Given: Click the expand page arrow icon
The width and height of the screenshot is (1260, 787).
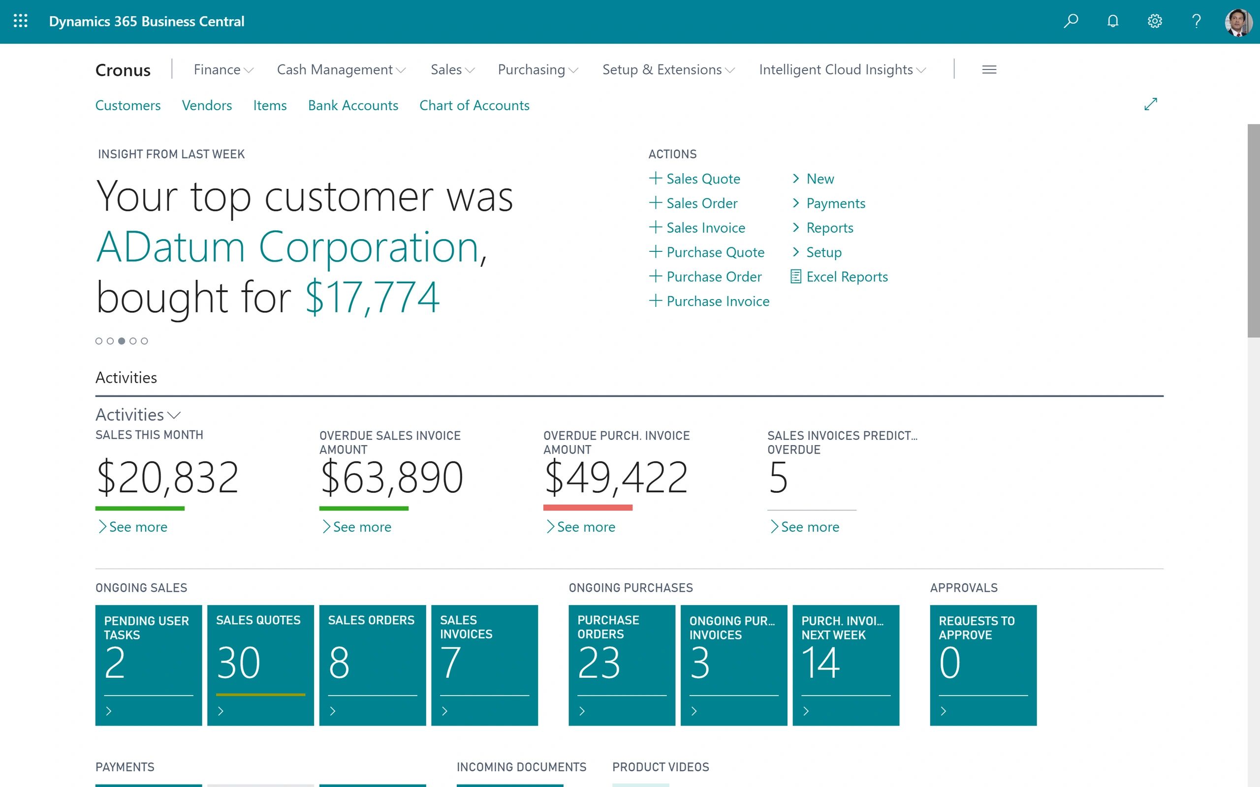Looking at the screenshot, I should tap(1151, 104).
